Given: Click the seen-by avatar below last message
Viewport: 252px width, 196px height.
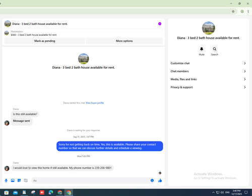Looking at the screenshot, I should pyautogui.click(x=160, y=173).
